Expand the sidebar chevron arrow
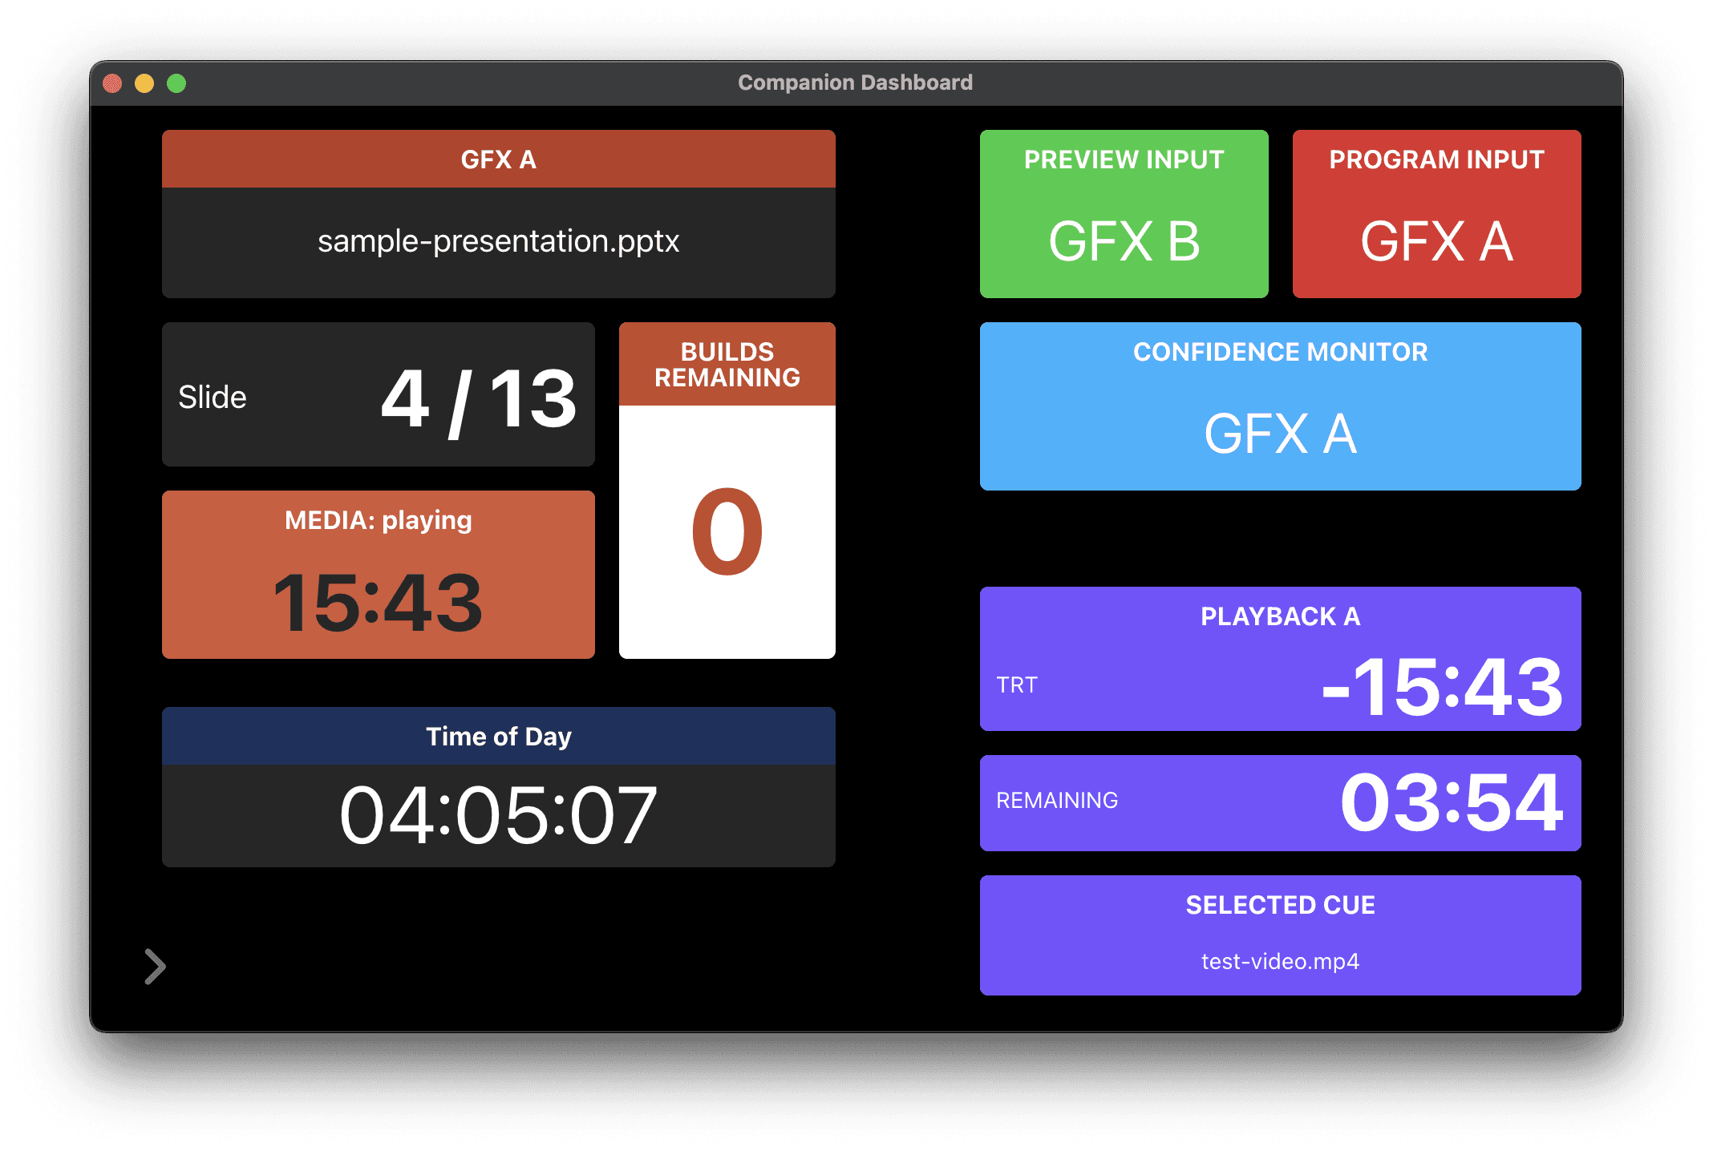Screen dimensions: 1713x1151 (155, 967)
